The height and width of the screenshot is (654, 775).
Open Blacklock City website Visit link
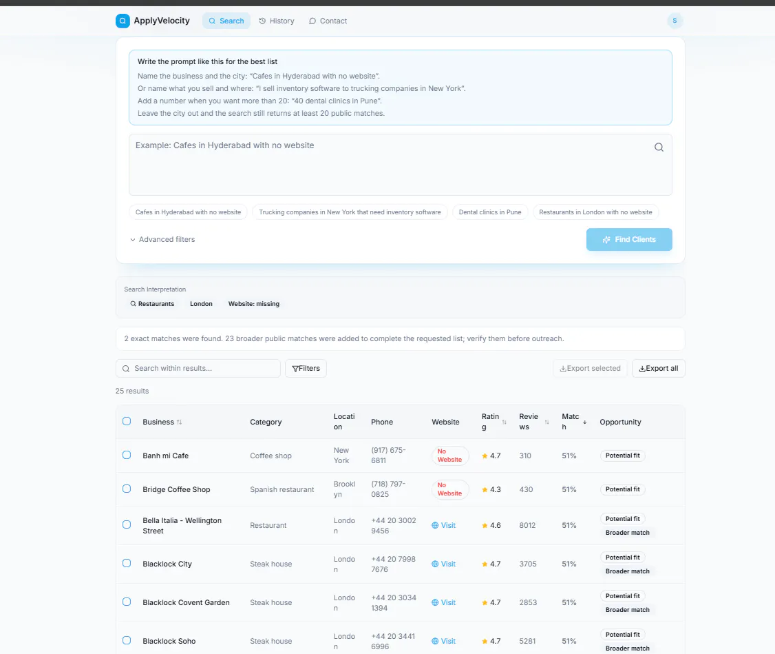tap(443, 564)
